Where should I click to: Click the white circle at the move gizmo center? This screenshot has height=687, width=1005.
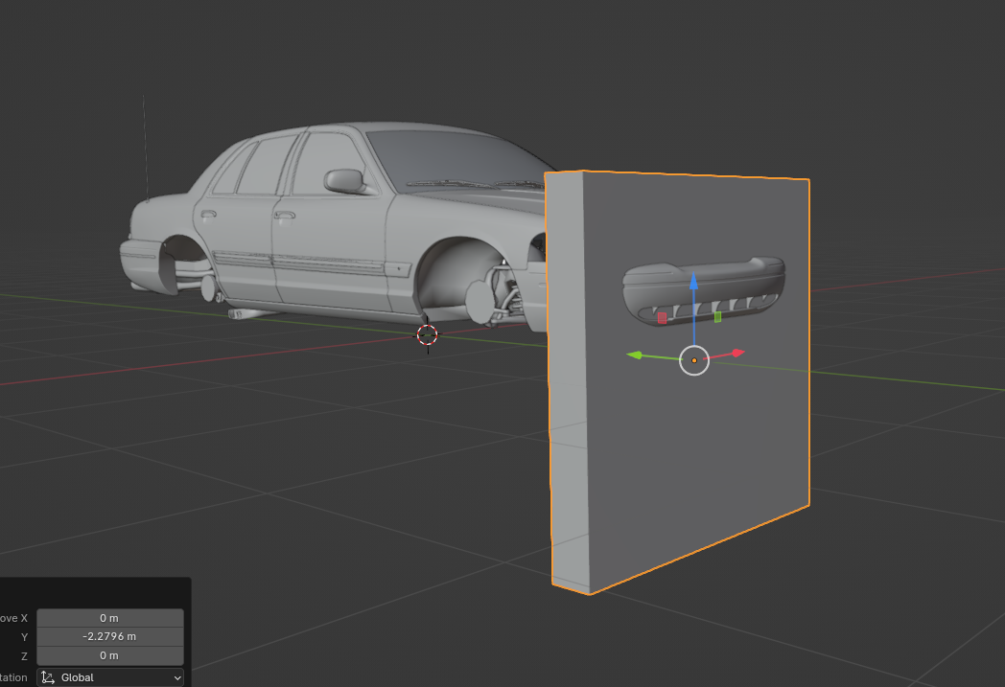tap(694, 360)
